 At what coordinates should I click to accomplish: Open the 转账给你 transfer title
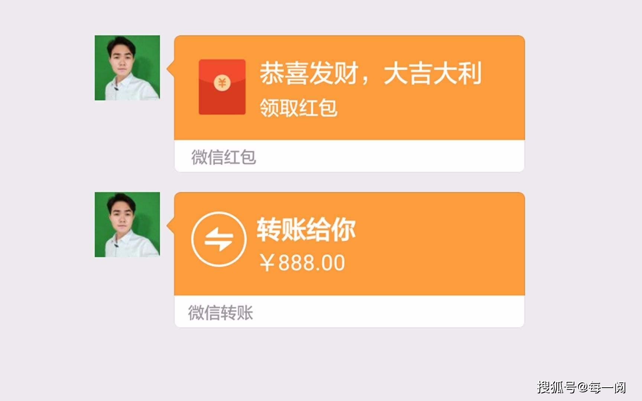click(x=306, y=229)
